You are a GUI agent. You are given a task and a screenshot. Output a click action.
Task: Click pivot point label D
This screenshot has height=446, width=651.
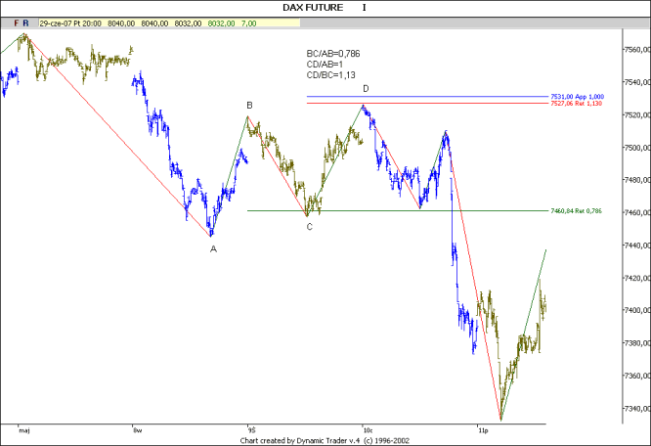pos(366,88)
